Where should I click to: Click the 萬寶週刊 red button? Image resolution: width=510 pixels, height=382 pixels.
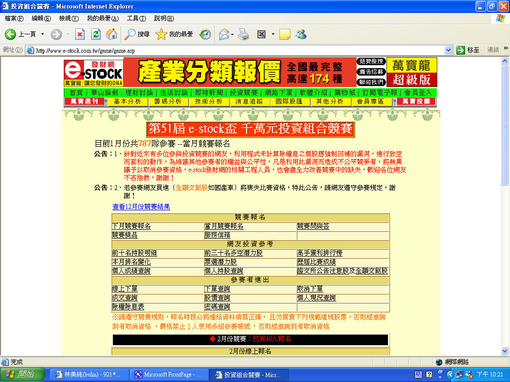click(x=85, y=101)
